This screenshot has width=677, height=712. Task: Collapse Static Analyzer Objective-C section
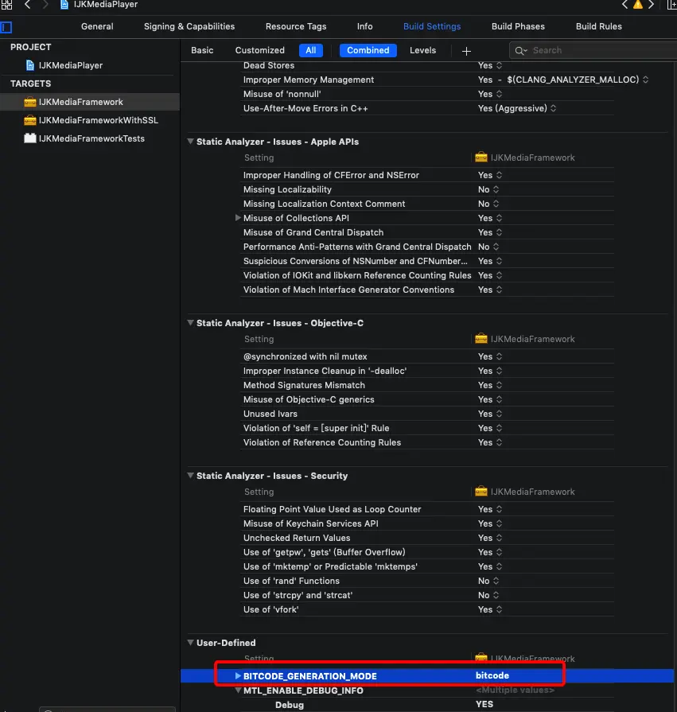pyautogui.click(x=190, y=323)
